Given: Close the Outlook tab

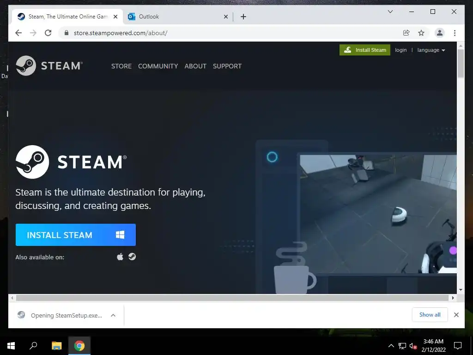Looking at the screenshot, I should (225, 17).
